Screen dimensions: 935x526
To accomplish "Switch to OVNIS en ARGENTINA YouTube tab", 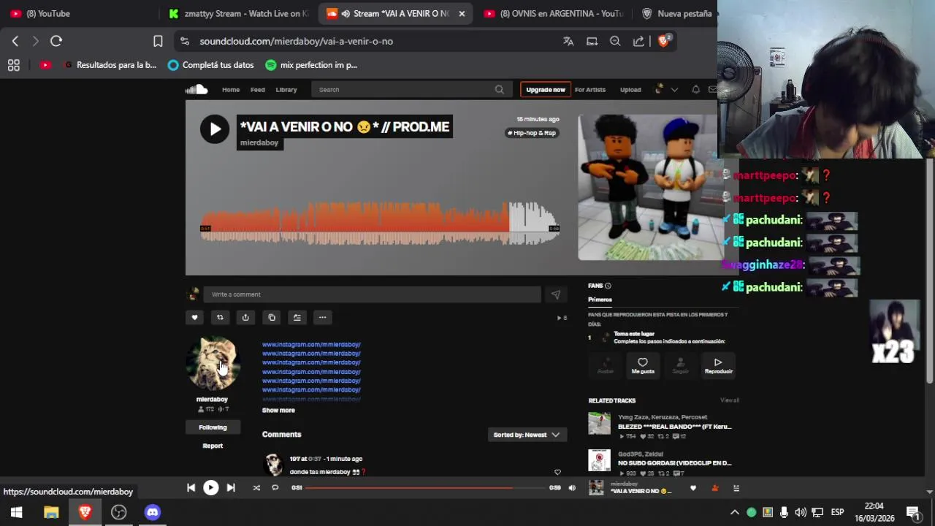I will pos(553,13).
